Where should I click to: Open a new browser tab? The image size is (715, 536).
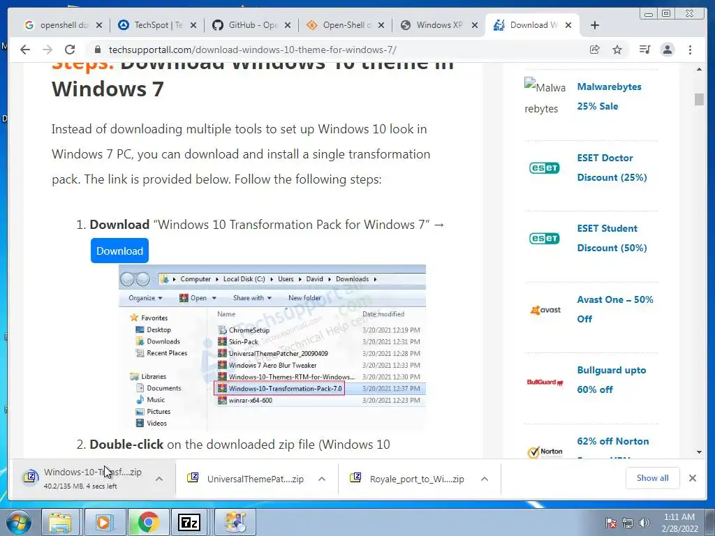pos(595,25)
